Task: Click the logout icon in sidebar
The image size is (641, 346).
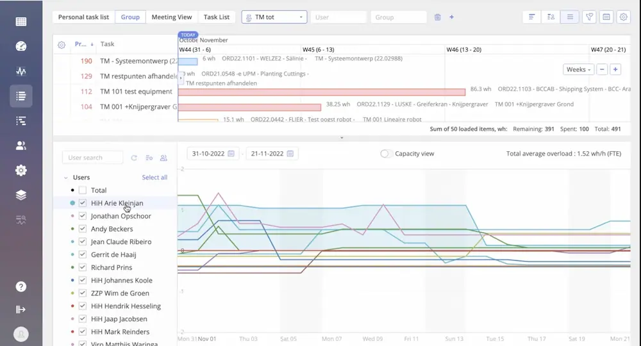Action: coord(21,309)
